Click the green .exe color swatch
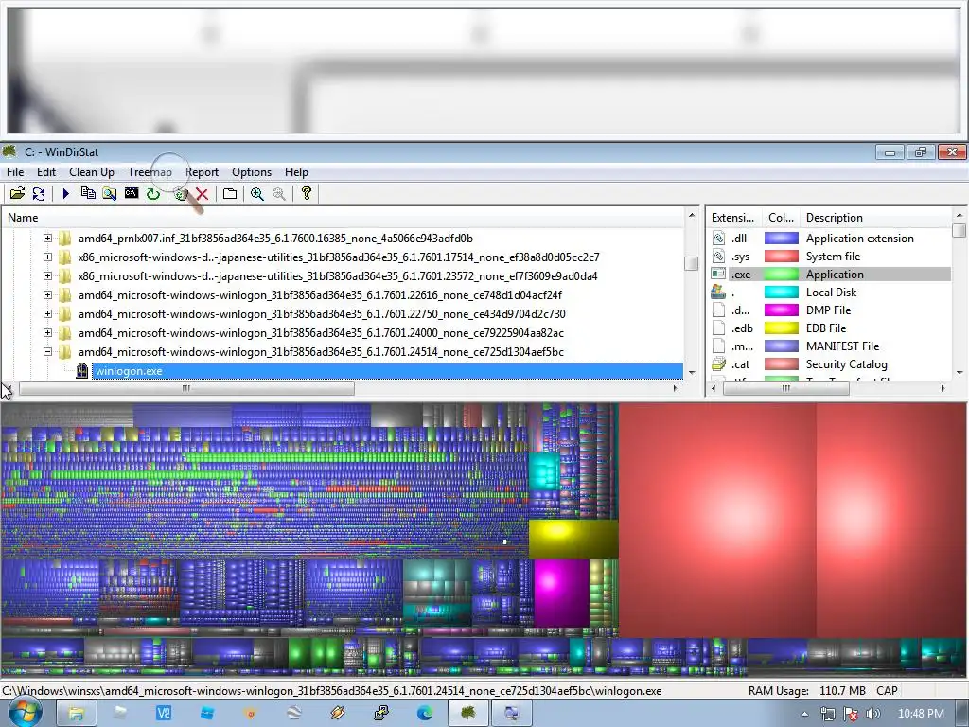Viewport: 969px width, 727px height. point(781,274)
